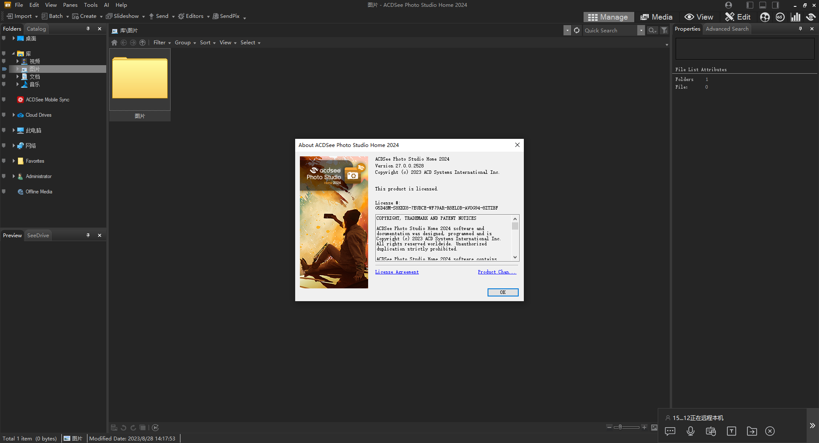Viewport: 819px width, 443px height.
Task: Toggle auto-hide pin on Folders pane
Action: coord(88,29)
